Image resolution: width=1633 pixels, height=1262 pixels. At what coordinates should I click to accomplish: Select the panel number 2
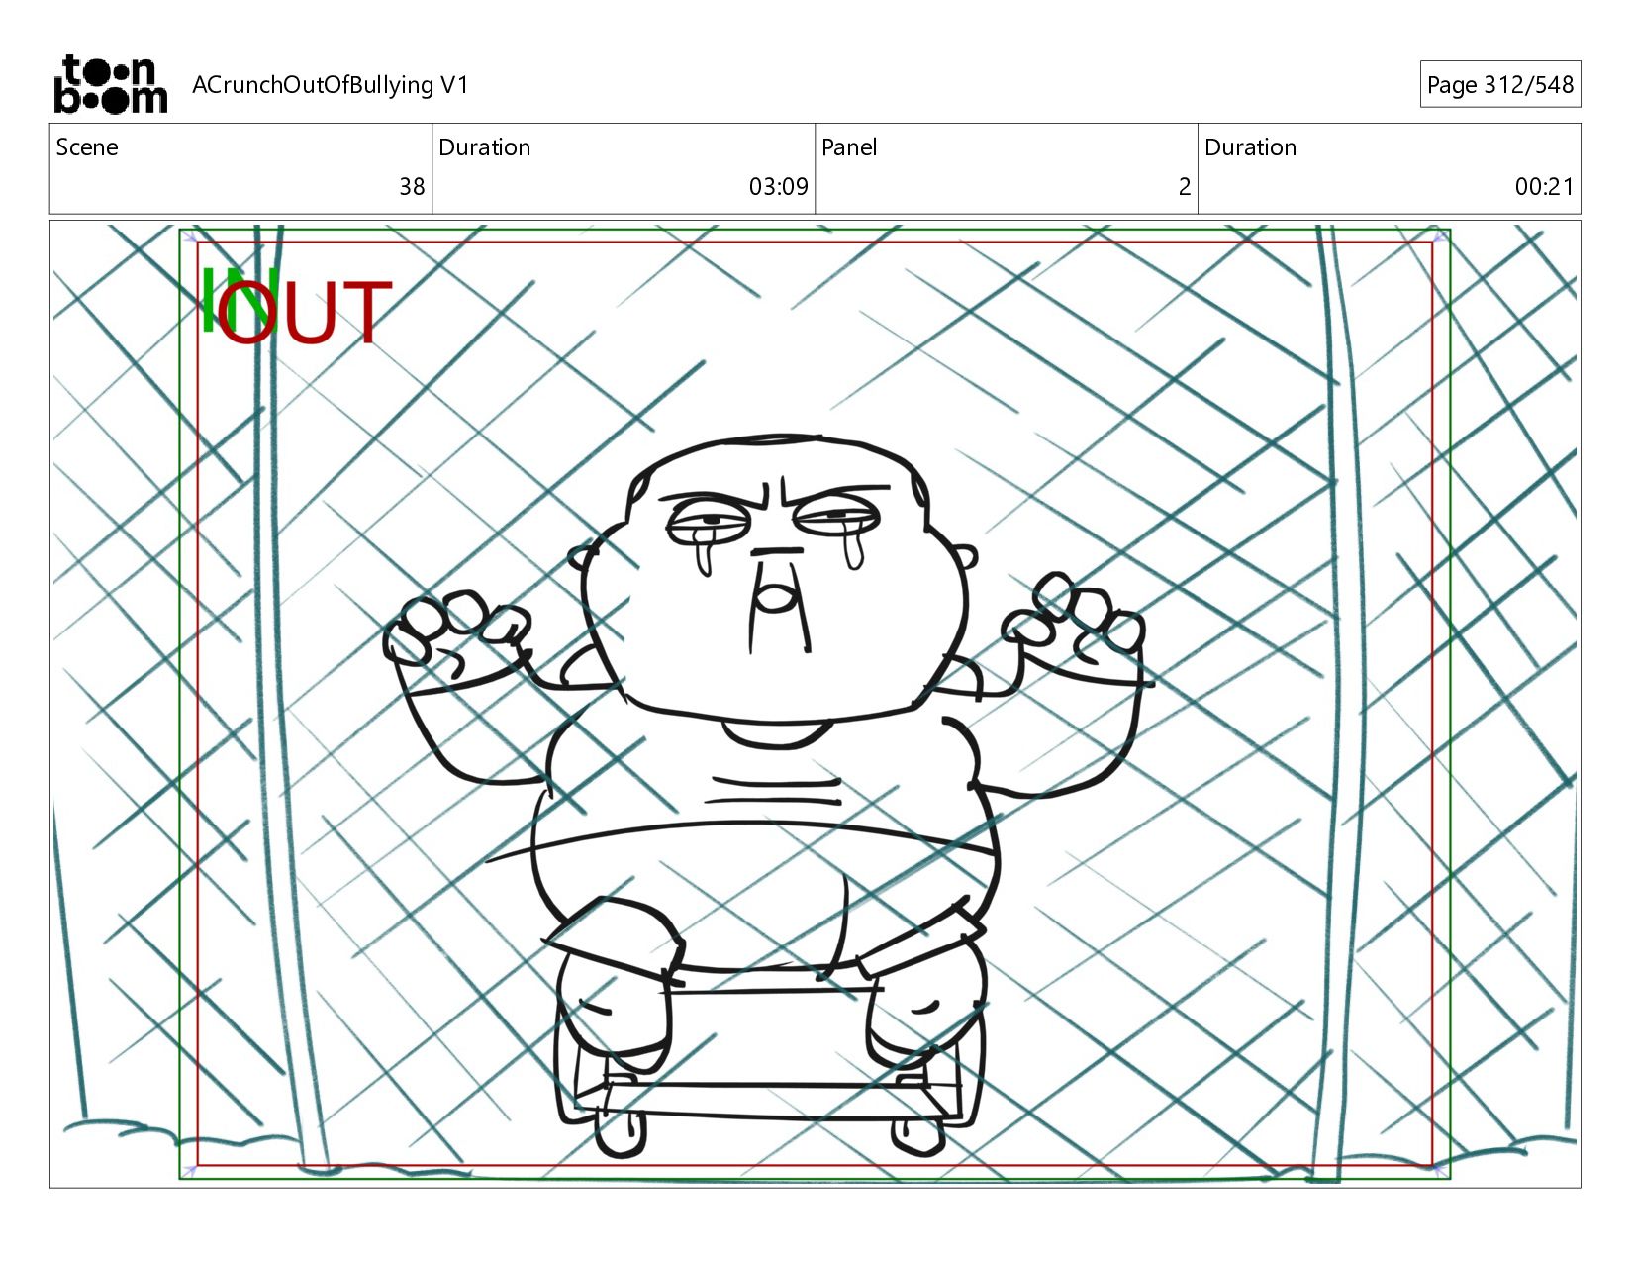point(1184,186)
